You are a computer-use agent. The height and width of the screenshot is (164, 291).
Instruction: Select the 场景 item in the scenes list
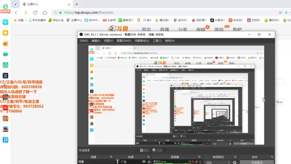(x=96, y=162)
